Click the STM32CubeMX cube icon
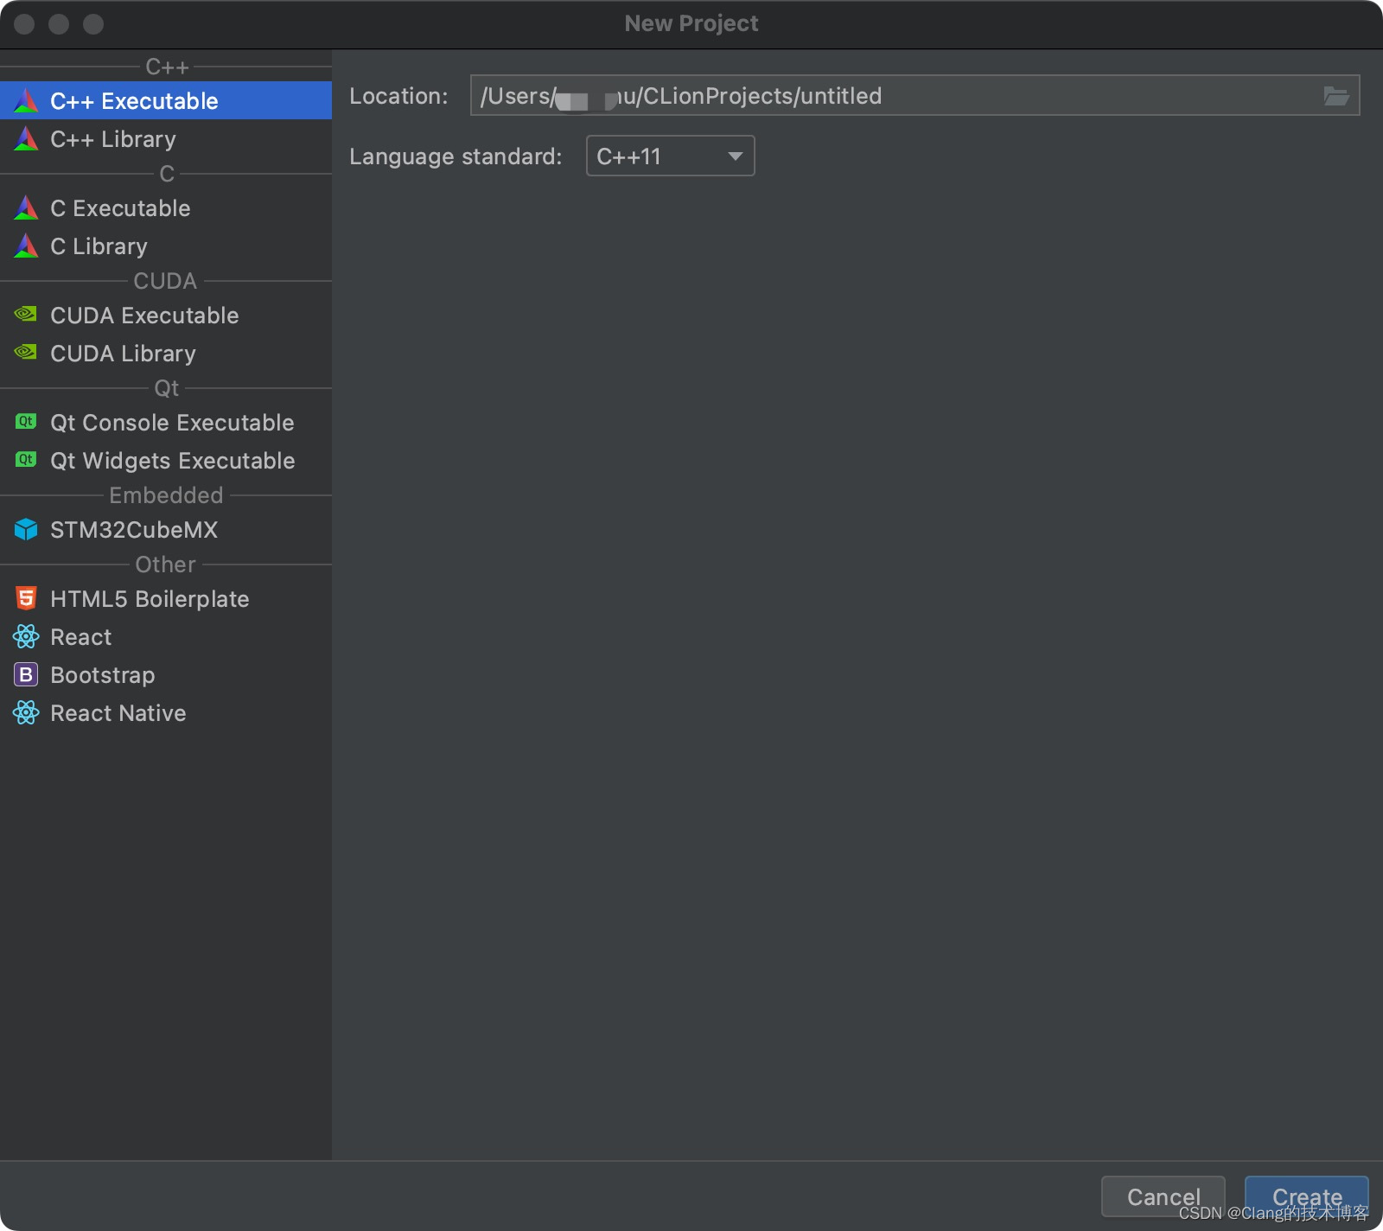 [x=26, y=529]
